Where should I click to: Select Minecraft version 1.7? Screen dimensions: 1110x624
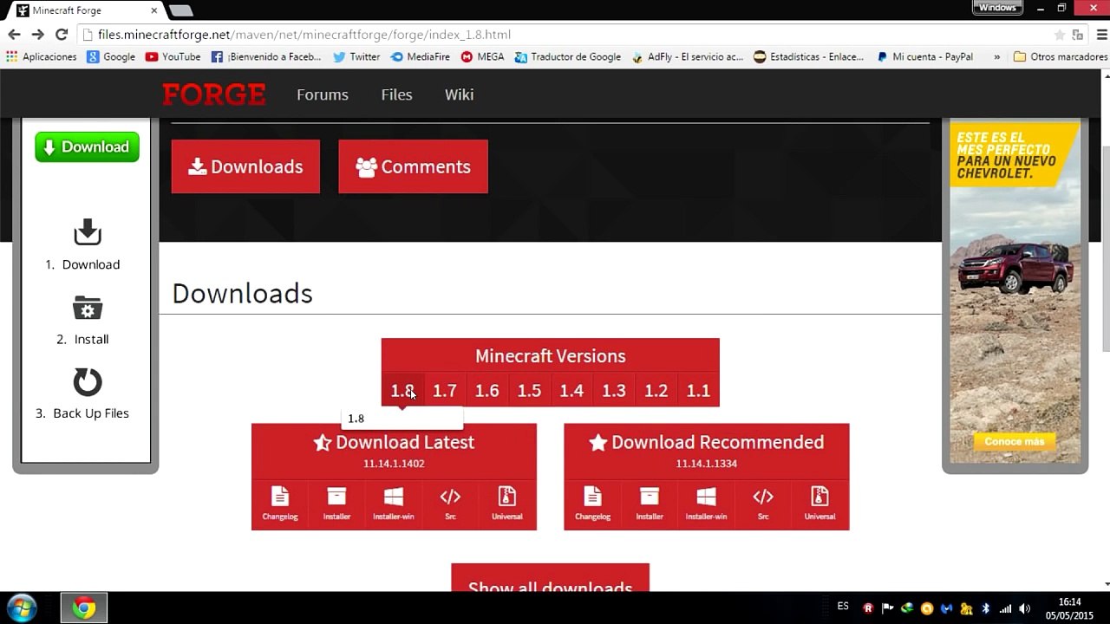(445, 391)
